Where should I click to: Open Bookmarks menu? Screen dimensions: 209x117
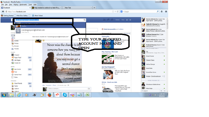point(23,5)
